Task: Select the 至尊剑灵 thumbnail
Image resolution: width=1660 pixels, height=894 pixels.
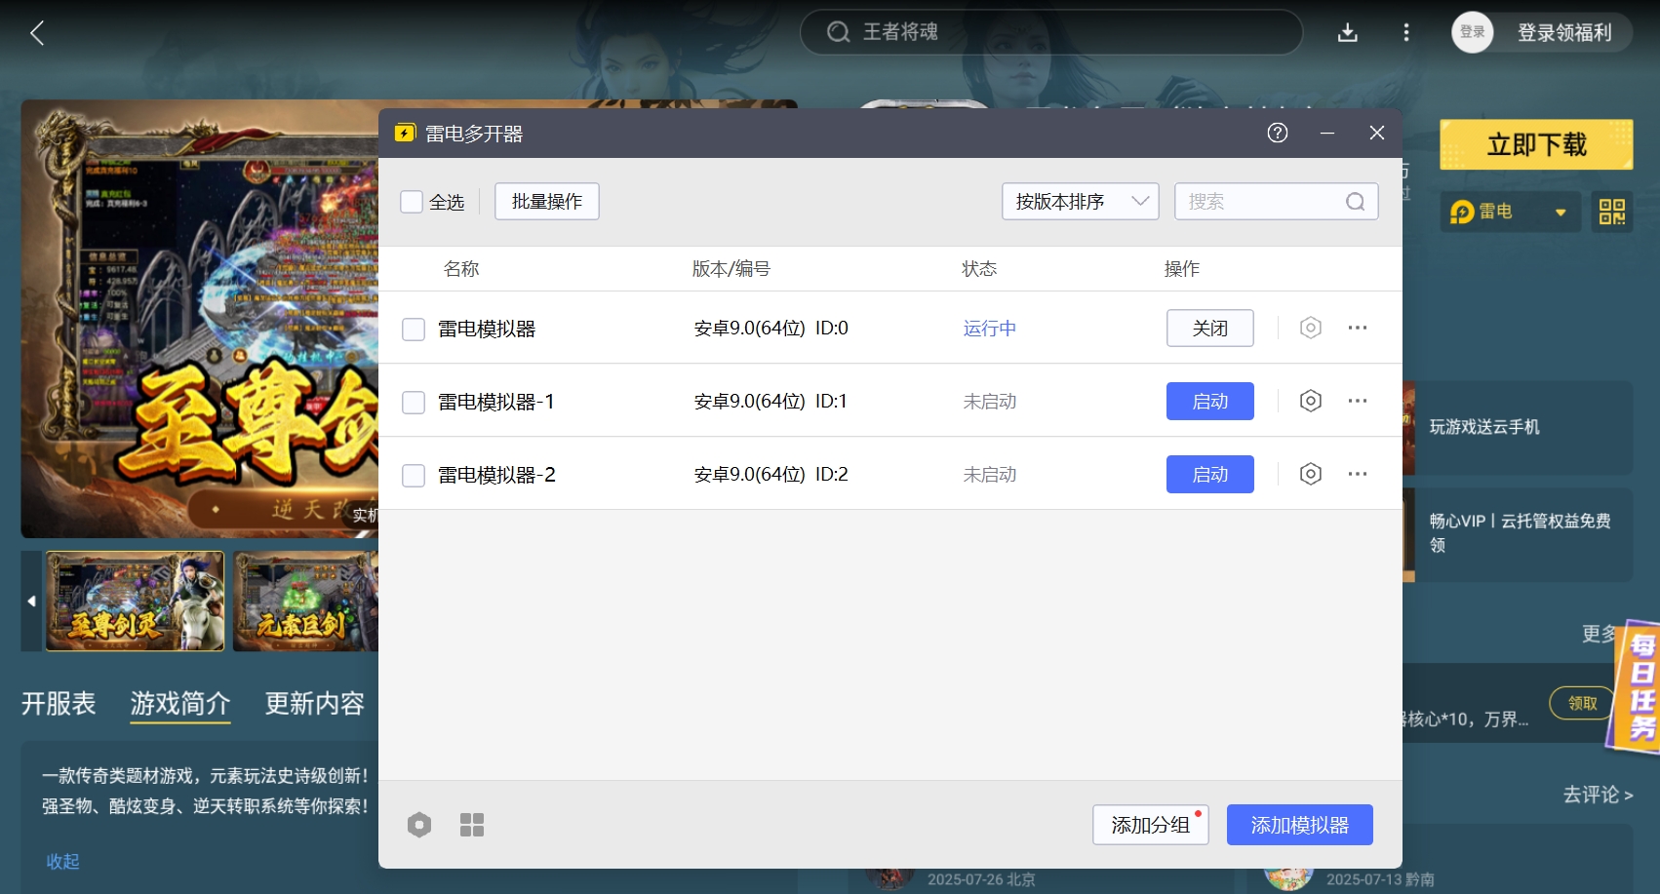Action: tap(135, 602)
